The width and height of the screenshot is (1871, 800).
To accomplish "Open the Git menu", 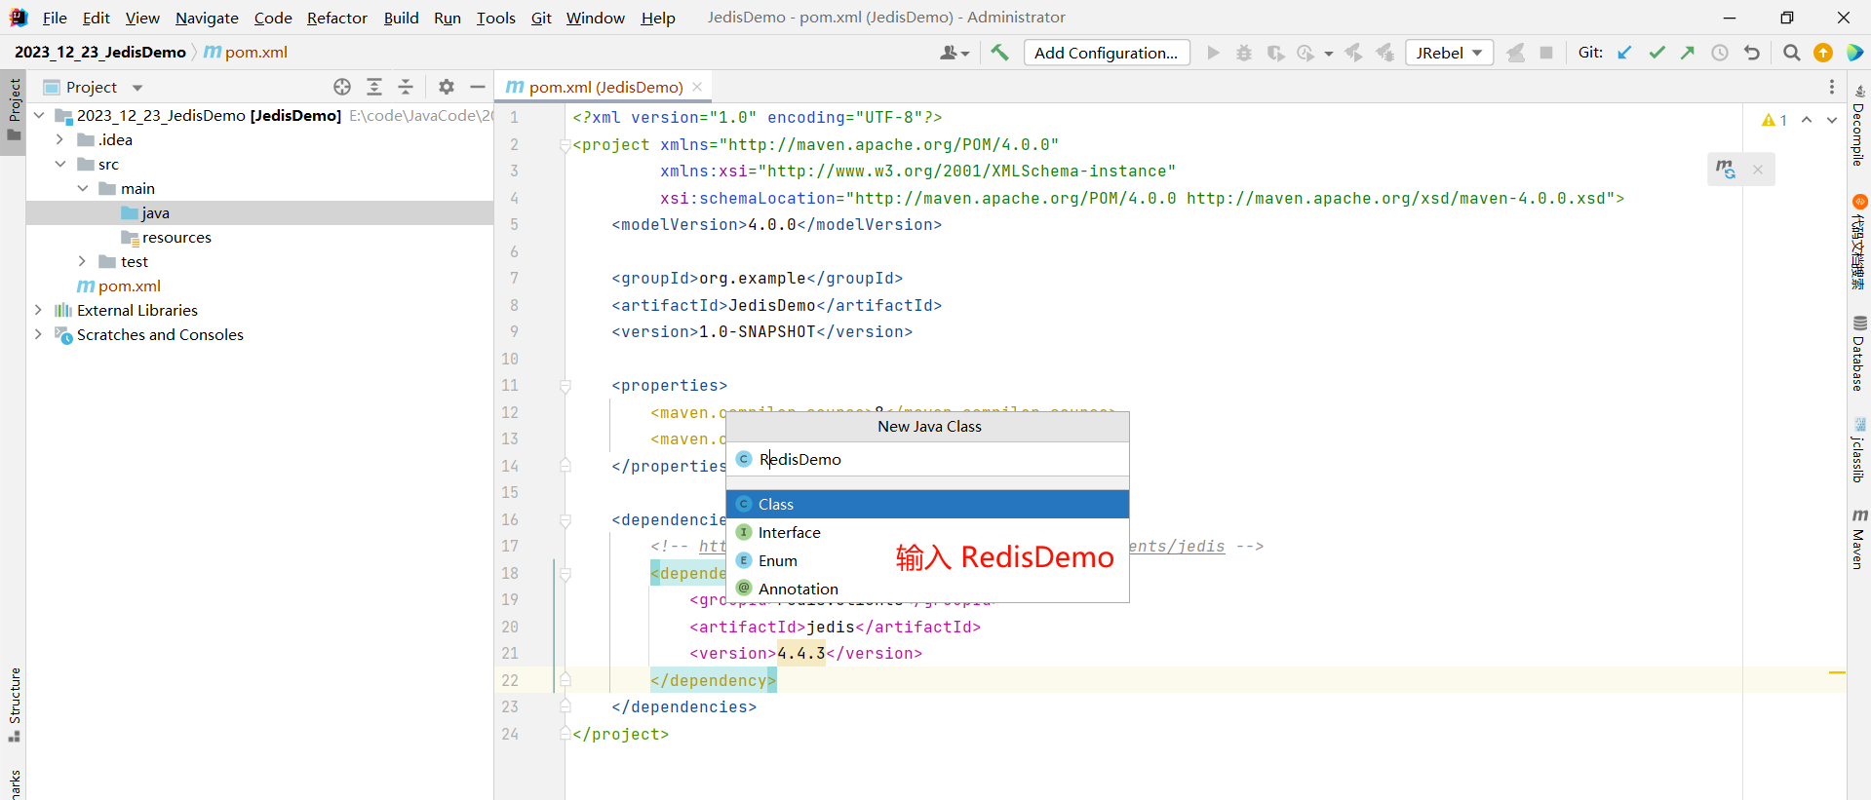I will 541,18.
